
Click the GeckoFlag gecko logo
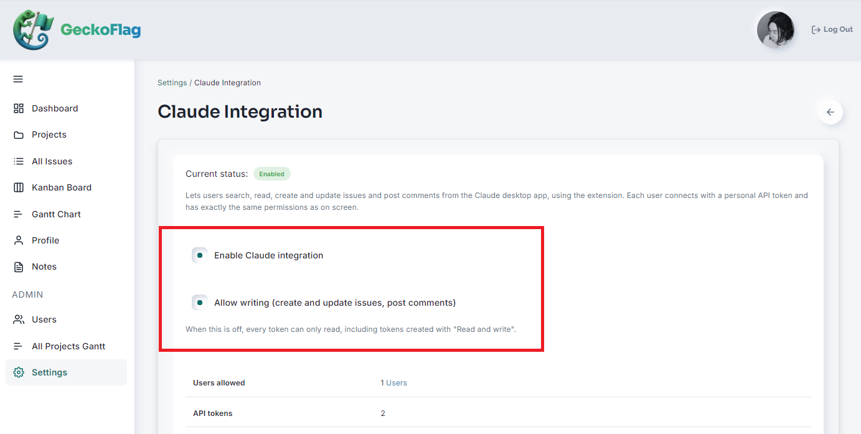(x=34, y=29)
